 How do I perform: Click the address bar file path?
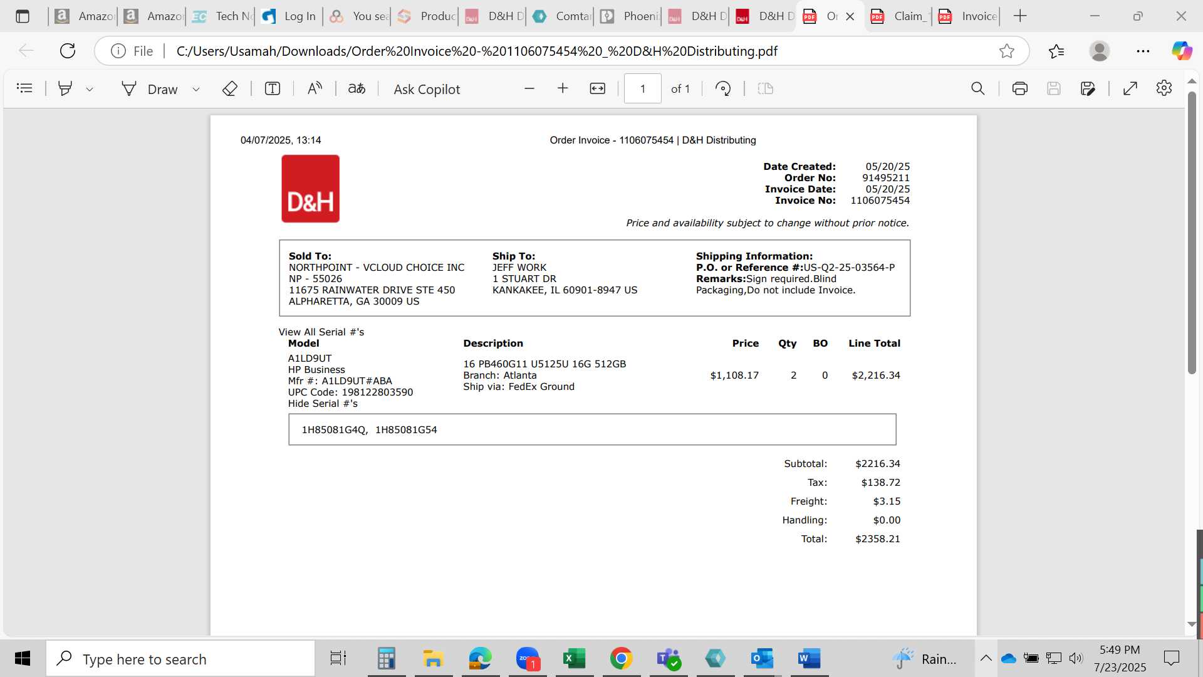(x=477, y=51)
